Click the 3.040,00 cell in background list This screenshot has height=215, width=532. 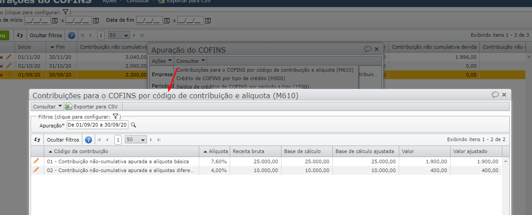pos(112,57)
